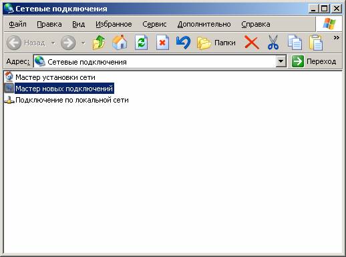The height and width of the screenshot is (257, 346).
Task: Click the Мастер установки сети icon
Action: point(9,77)
